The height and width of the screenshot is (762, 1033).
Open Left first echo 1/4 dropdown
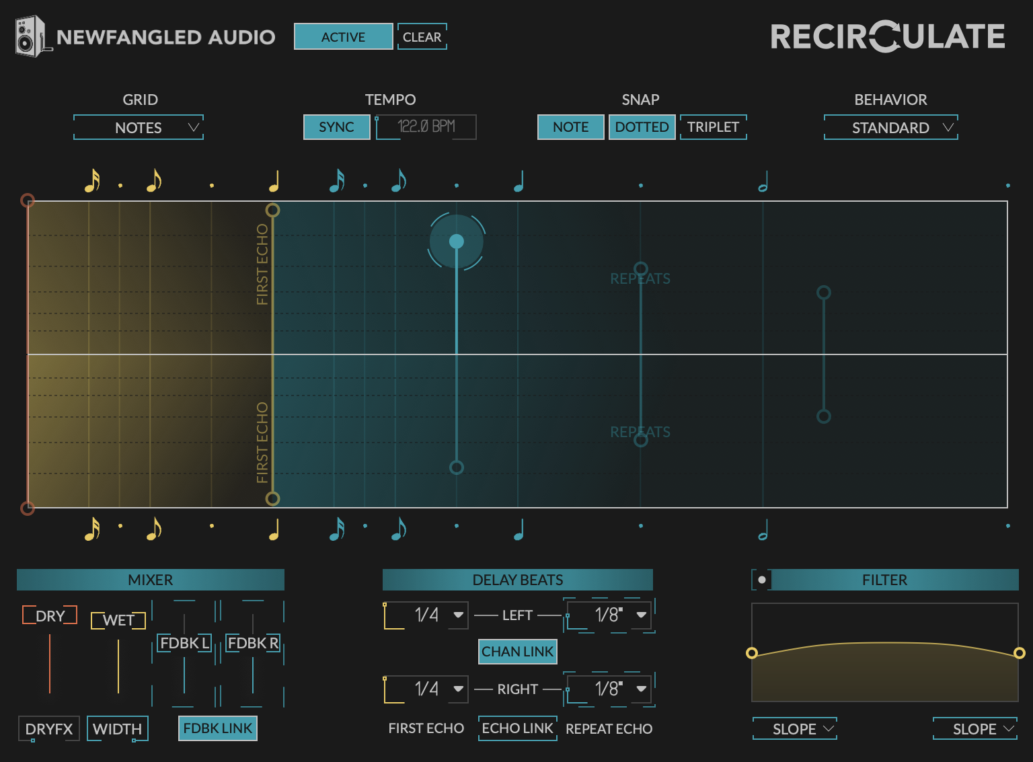coord(426,615)
